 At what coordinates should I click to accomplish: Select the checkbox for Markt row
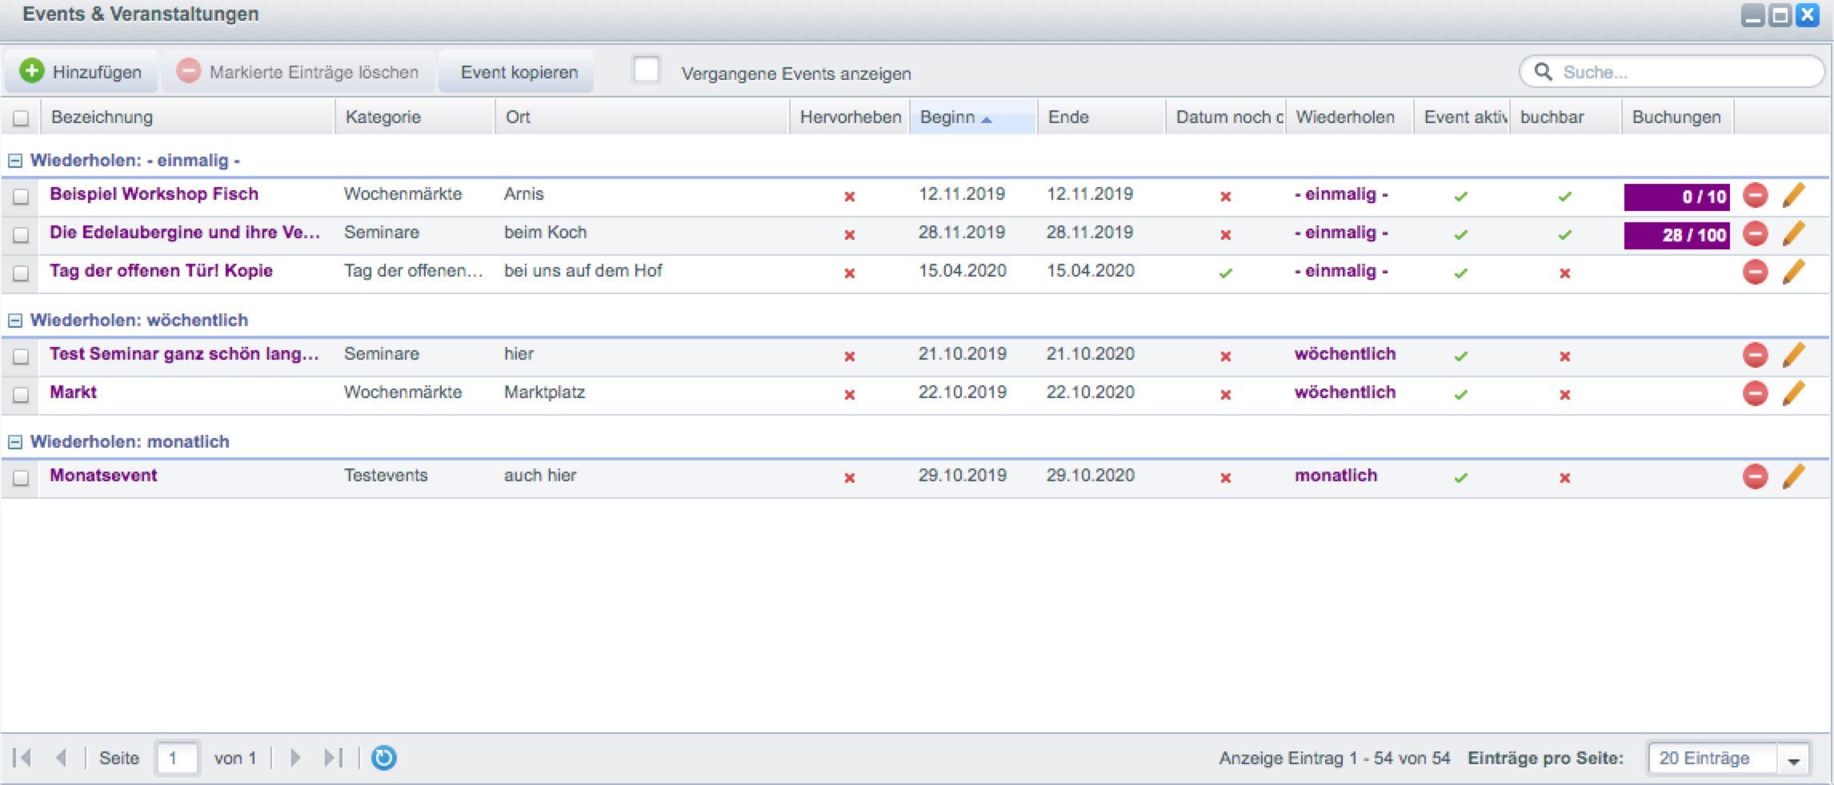(21, 395)
